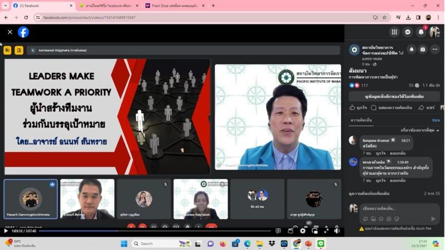445x250 pixels.
Task: Open a new browser tab
Action: pos(213,6)
